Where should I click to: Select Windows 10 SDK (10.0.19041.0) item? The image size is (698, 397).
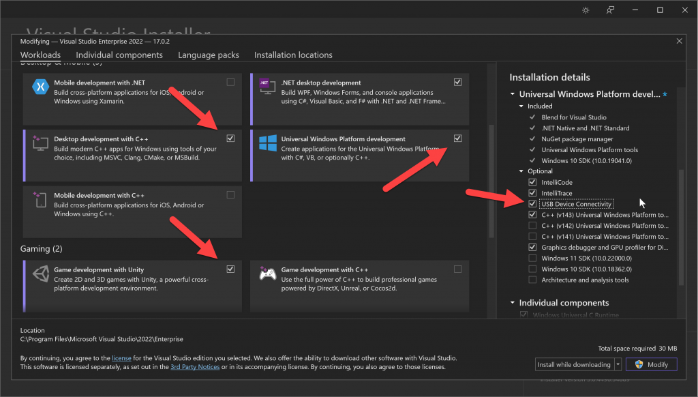[x=586, y=160]
